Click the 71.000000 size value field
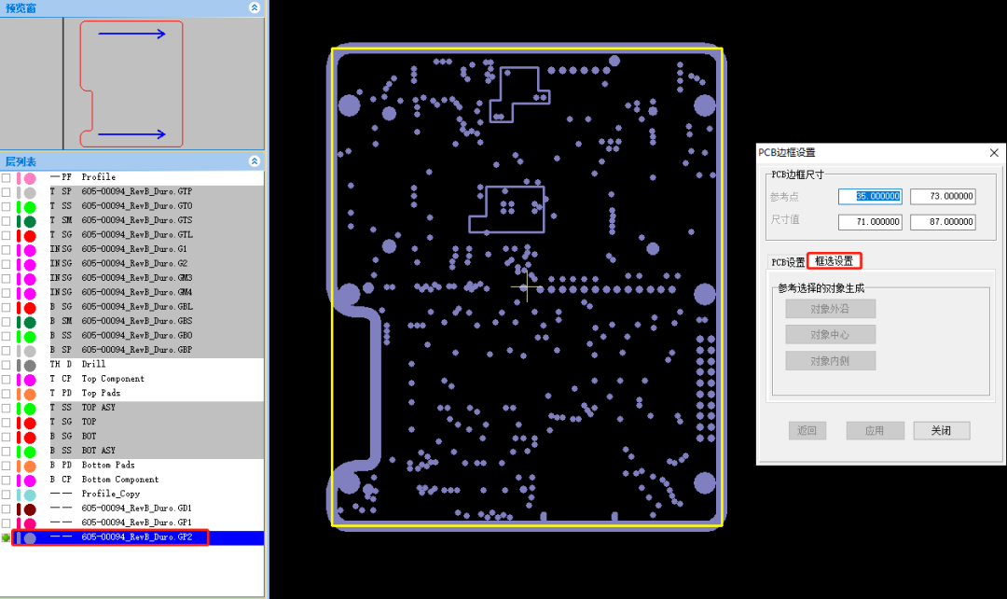 coord(870,222)
